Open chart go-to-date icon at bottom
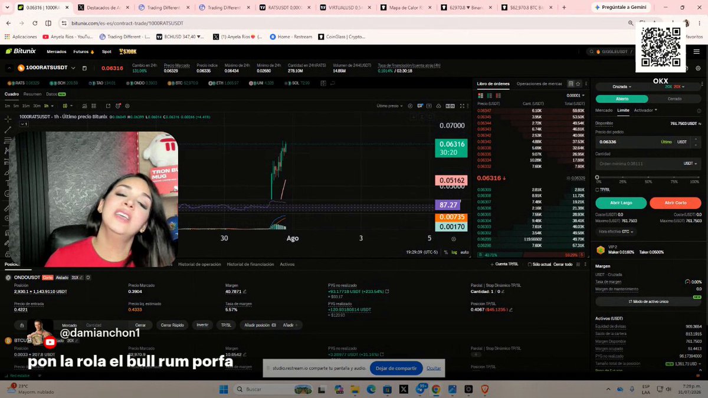The height and width of the screenshot is (398, 708). (453, 239)
